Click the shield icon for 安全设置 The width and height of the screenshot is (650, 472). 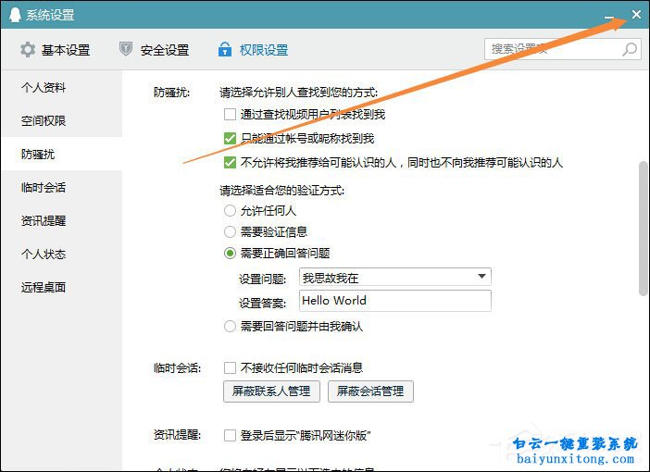tap(126, 50)
